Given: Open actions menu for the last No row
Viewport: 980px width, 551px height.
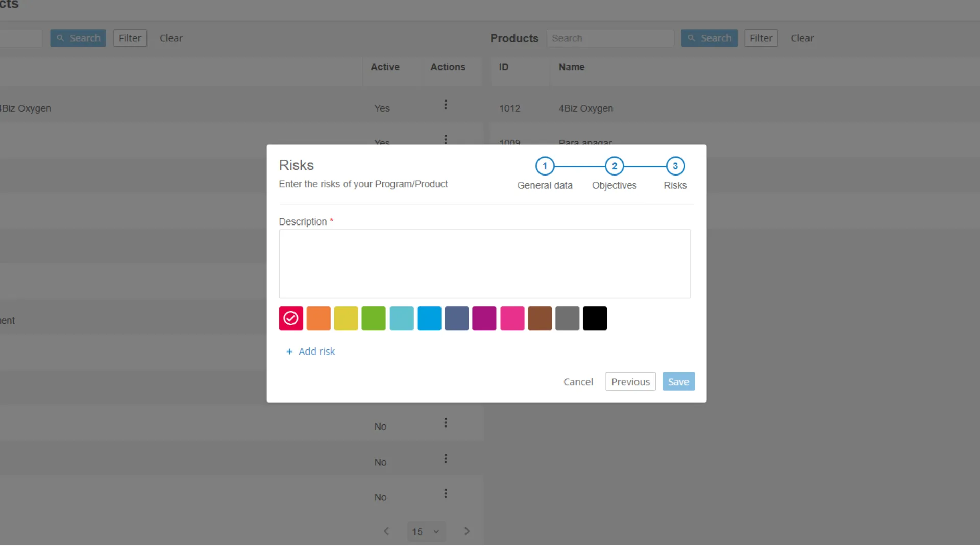Looking at the screenshot, I should [446, 494].
